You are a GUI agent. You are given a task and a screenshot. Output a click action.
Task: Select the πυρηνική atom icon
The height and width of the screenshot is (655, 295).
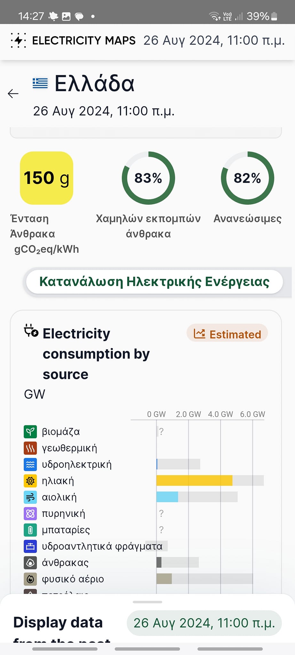point(30,514)
